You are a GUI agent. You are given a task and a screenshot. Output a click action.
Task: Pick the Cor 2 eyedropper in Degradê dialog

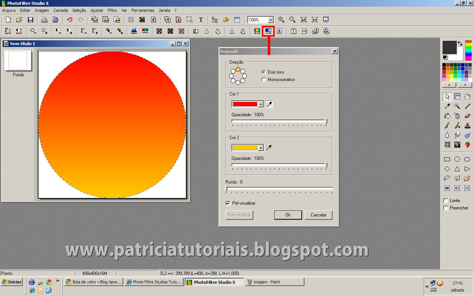pyautogui.click(x=269, y=148)
